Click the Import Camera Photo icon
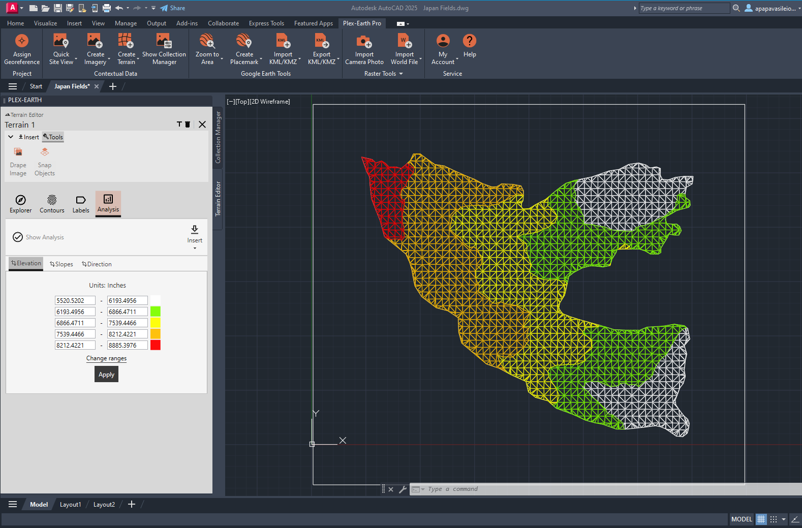 coord(364,41)
